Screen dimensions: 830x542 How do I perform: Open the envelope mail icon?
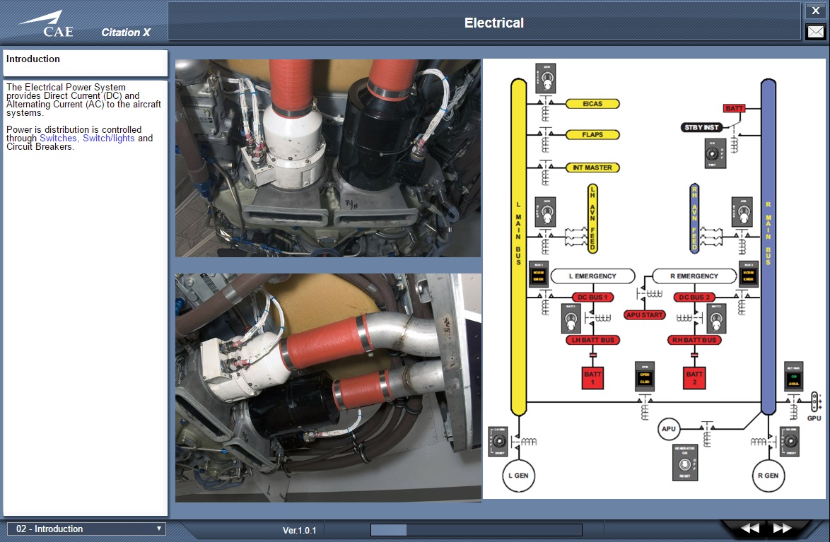coord(815,32)
